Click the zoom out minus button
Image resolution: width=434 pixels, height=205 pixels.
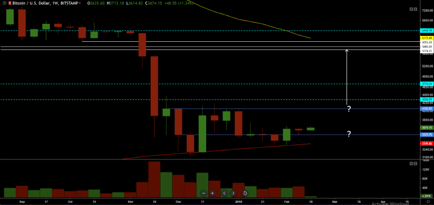(204, 193)
